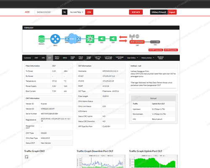Switch to the STB tab
210x168 pixels.
tap(43, 58)
